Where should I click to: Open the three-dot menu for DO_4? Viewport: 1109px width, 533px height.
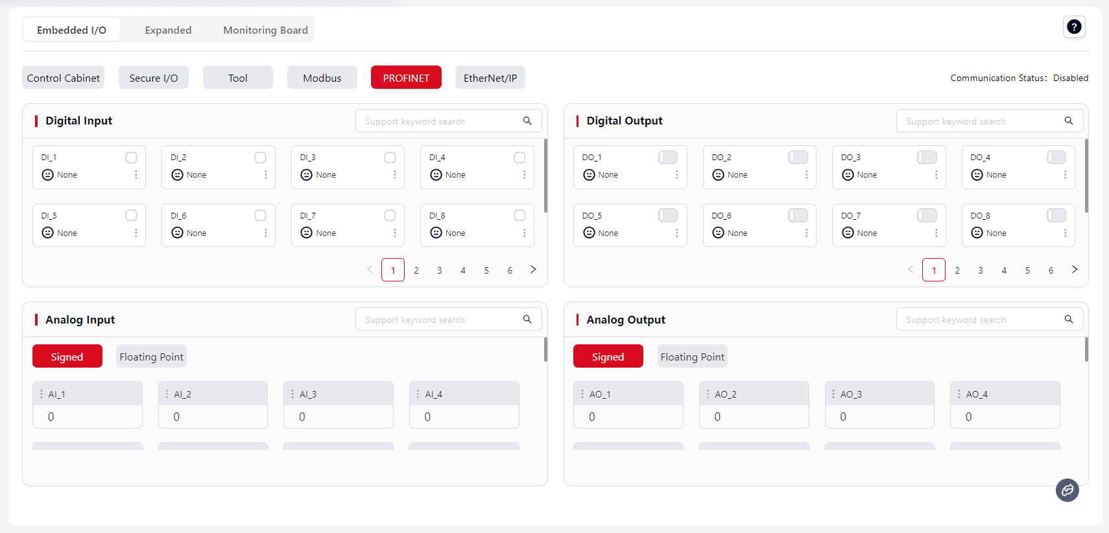click(x=1065, y=175)
